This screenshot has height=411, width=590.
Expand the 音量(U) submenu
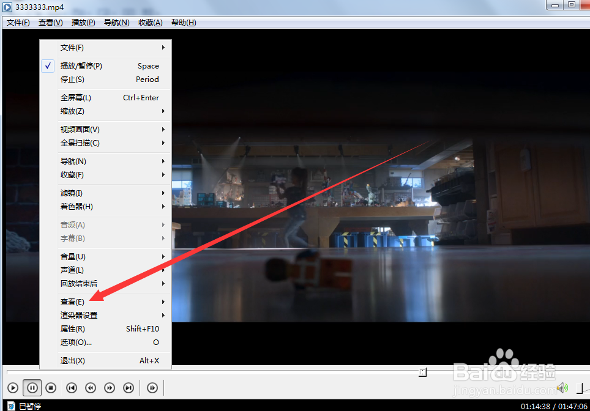pos(105,257)
